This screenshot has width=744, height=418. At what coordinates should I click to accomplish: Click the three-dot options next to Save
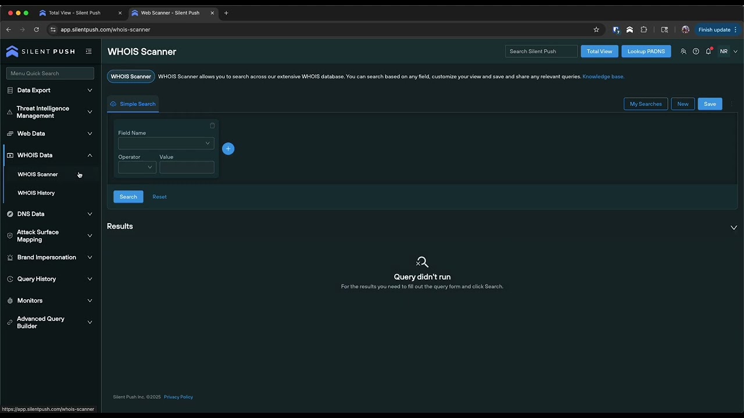[x=731, y=104]
